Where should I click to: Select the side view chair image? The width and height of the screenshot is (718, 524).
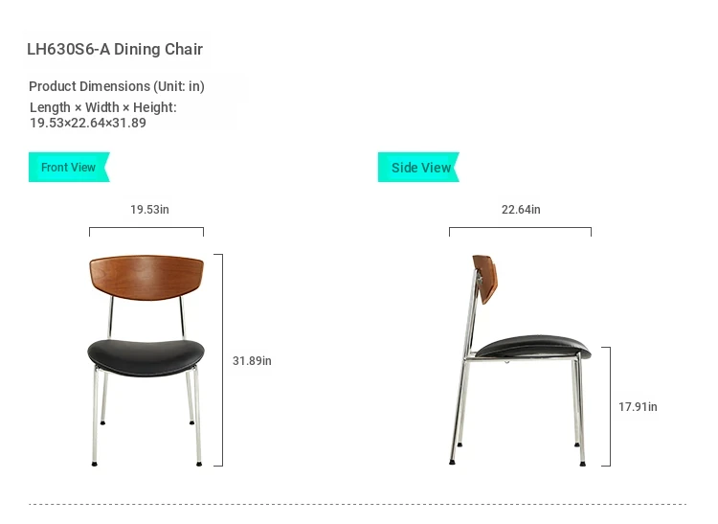520,360
